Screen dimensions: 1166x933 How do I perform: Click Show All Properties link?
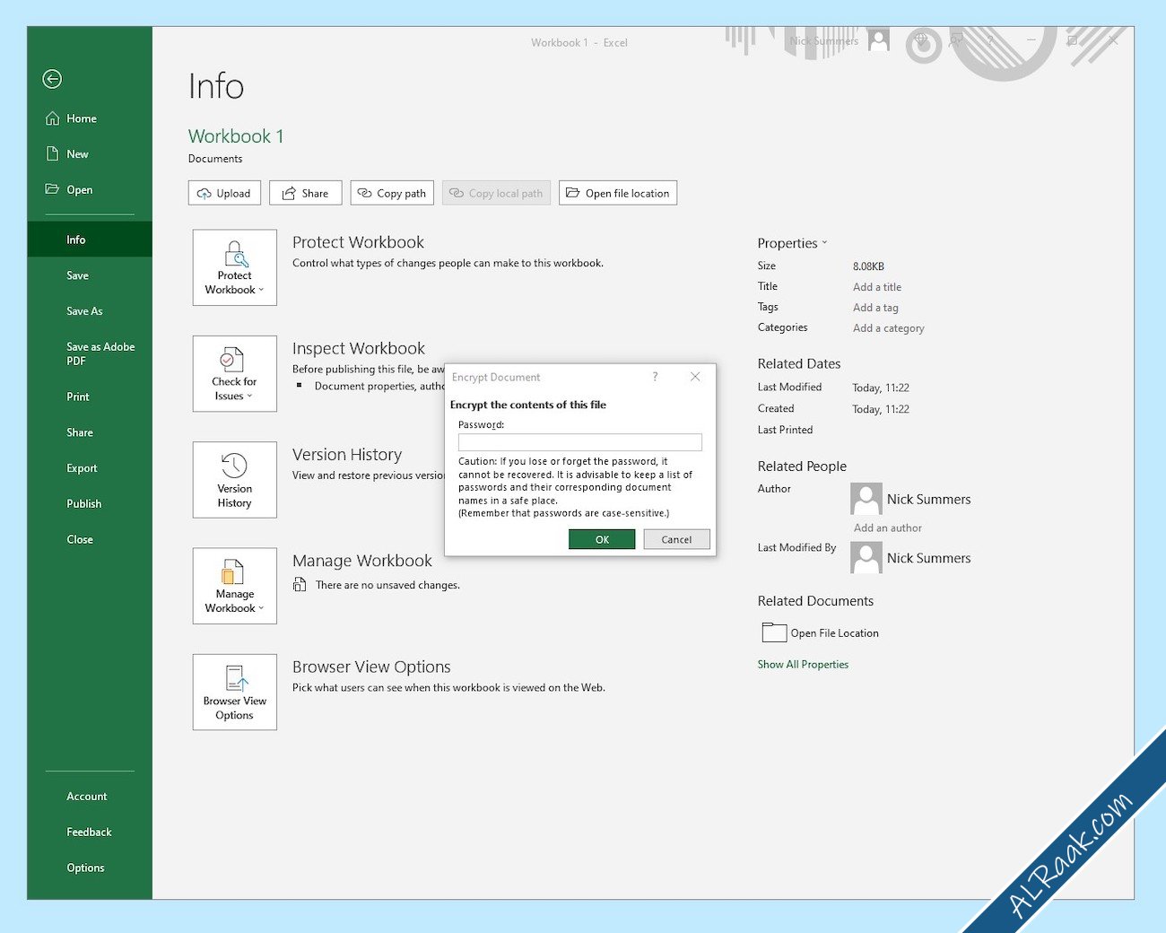pyautogui.click(x=803, y=665)
